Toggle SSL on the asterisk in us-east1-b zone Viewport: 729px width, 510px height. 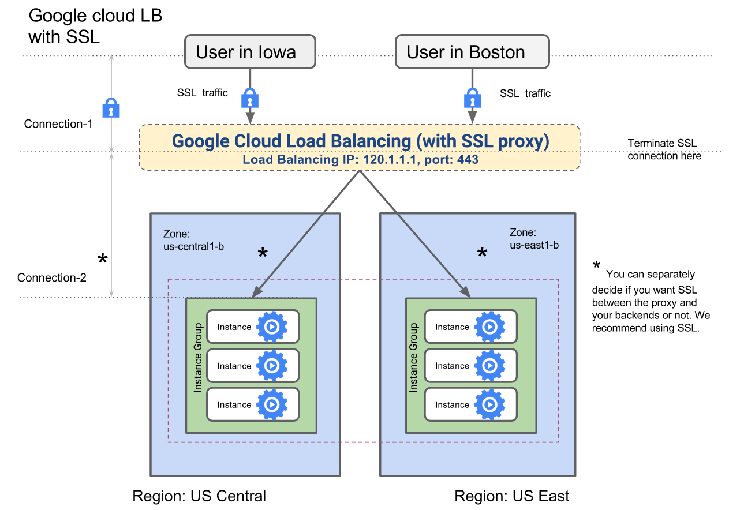[x=483, y=252]
